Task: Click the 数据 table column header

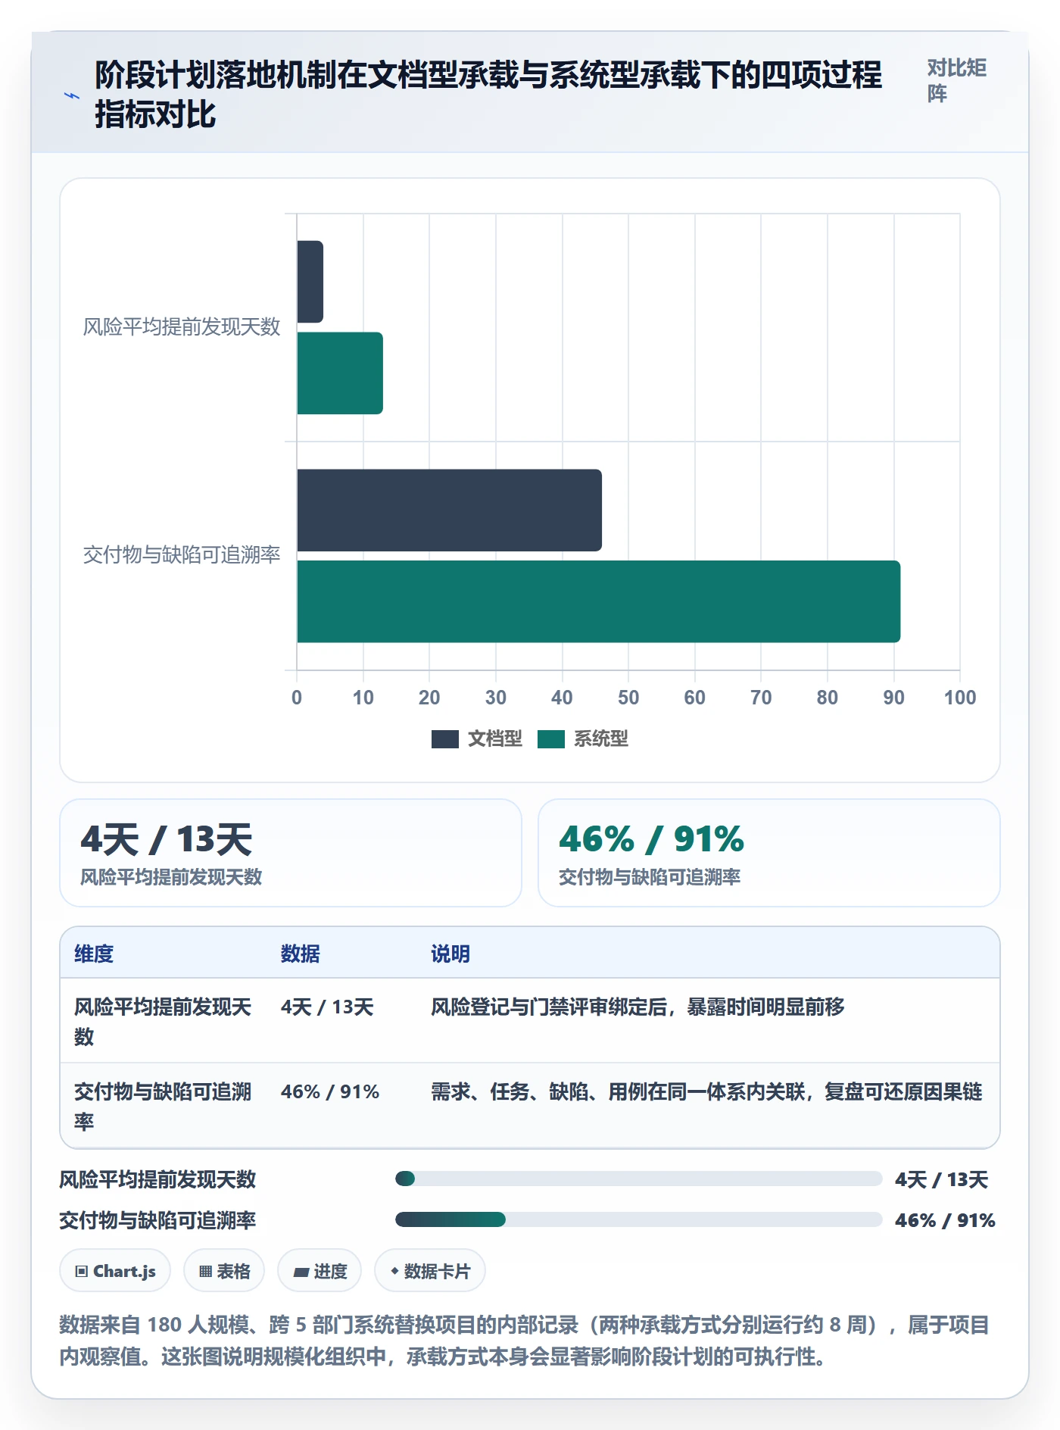Action: click(301, 954)
